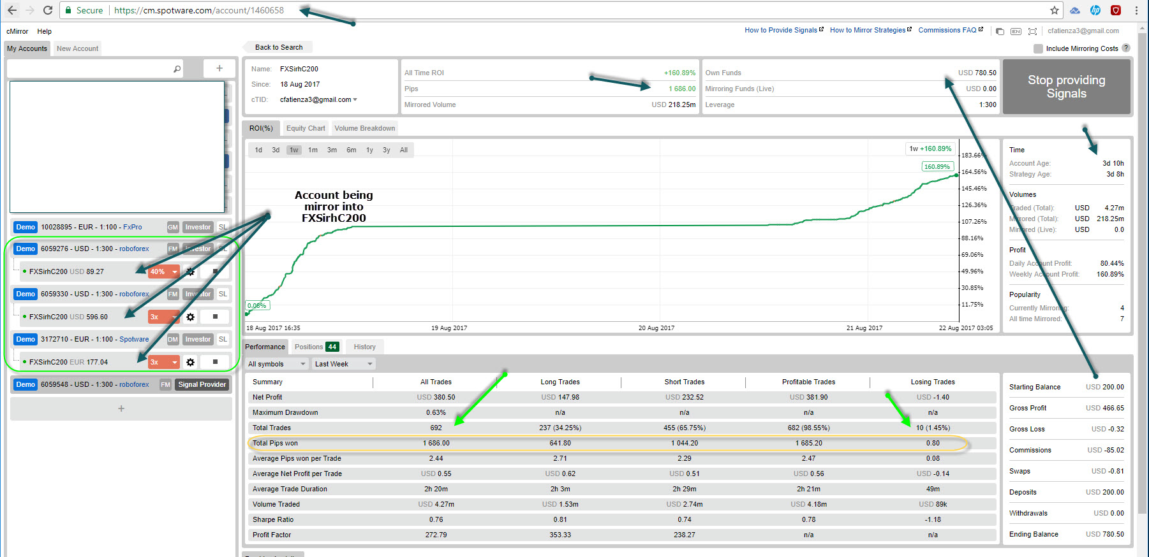
Task: Switch to the My Accounts tab
Action: (27, 48)
